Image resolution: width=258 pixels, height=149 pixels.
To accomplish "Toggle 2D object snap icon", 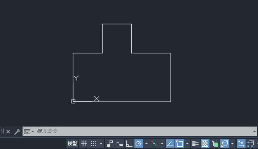I will [180, 144].
